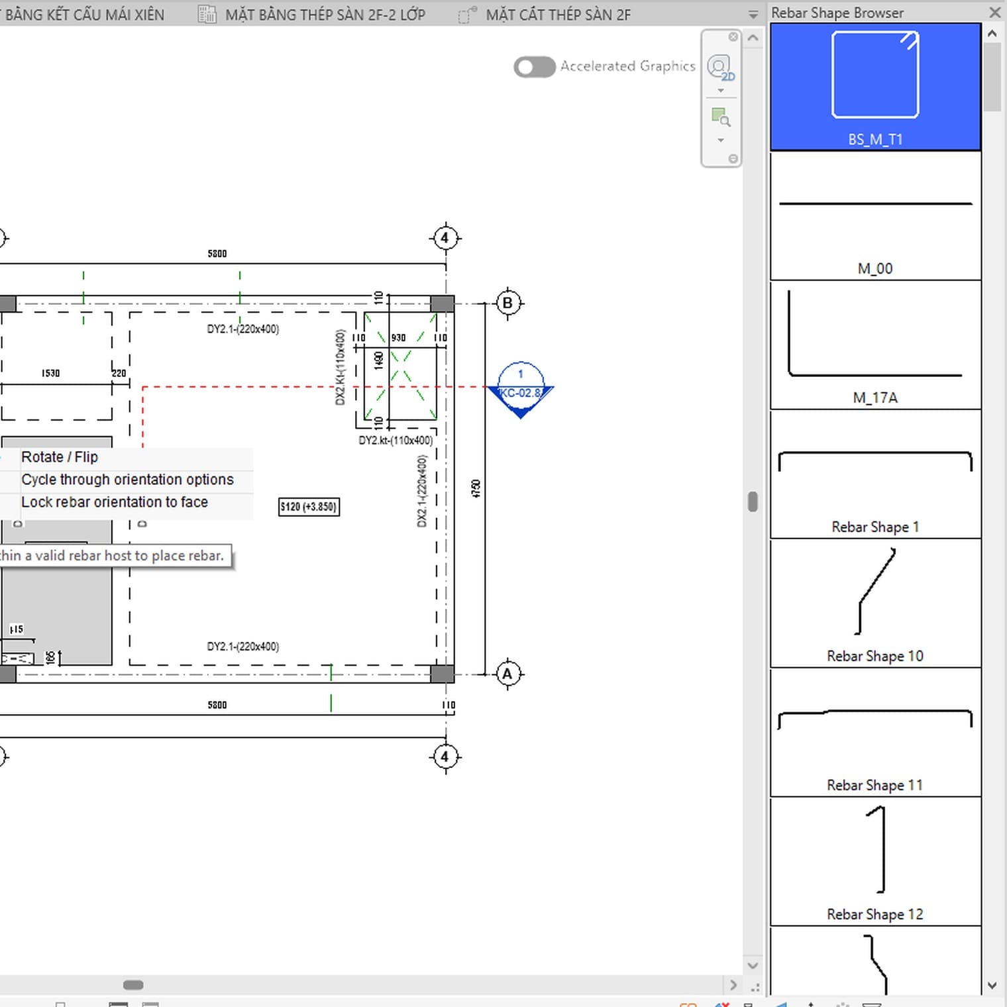Select the upper DY2.1-(220x400) beam tag
Viewport: 1007px width, 1007px height.
coord(243,329)
